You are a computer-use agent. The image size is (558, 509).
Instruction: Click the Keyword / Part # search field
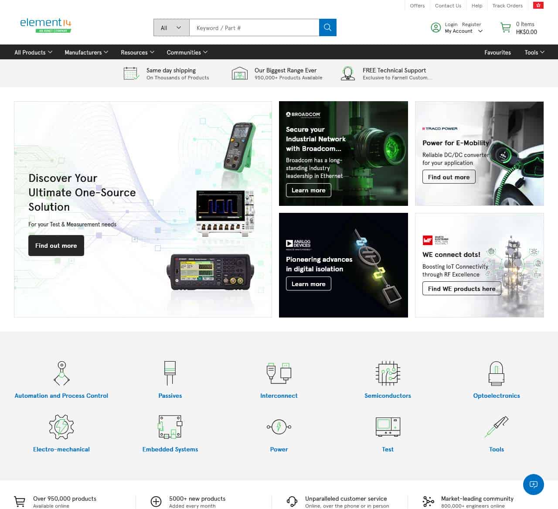tap(254, 27)
